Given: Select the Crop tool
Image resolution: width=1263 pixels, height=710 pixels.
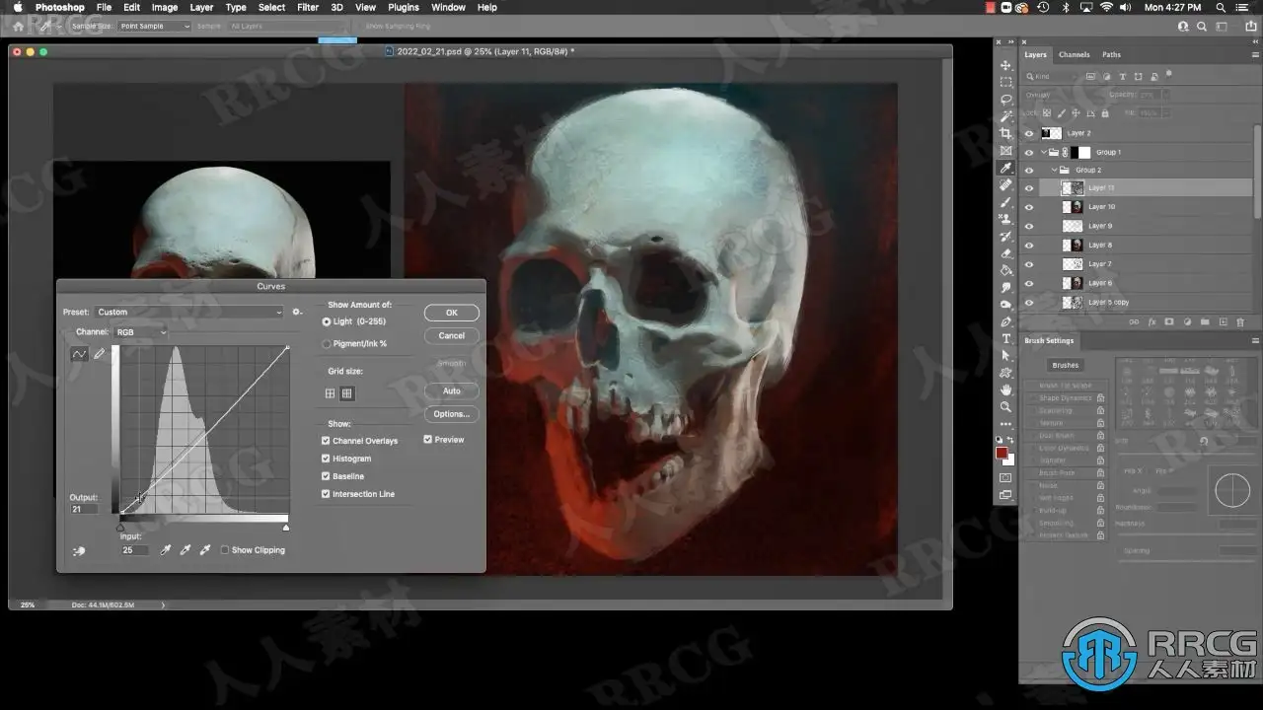Looking at the screenshot, I should point(1005,133).
